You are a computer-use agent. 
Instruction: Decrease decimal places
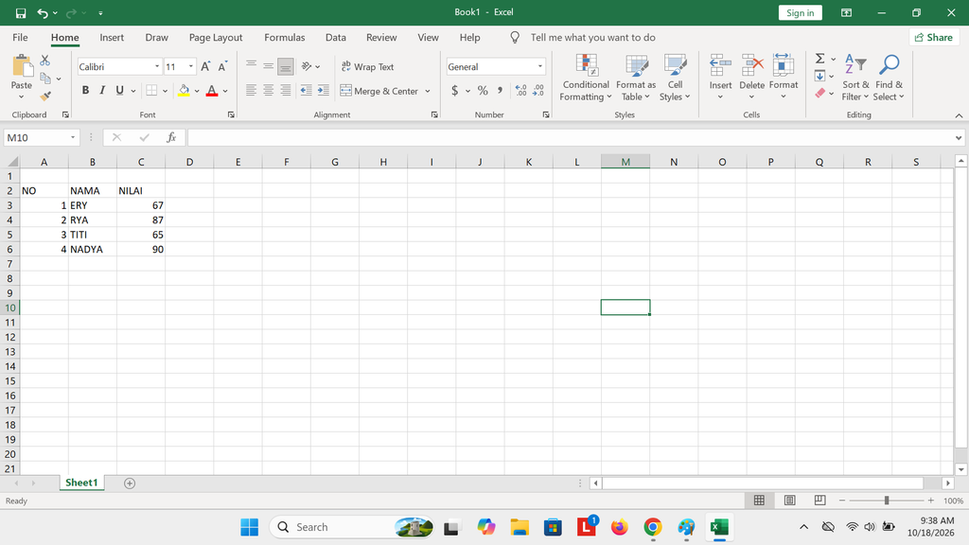[x=538, y=91]
